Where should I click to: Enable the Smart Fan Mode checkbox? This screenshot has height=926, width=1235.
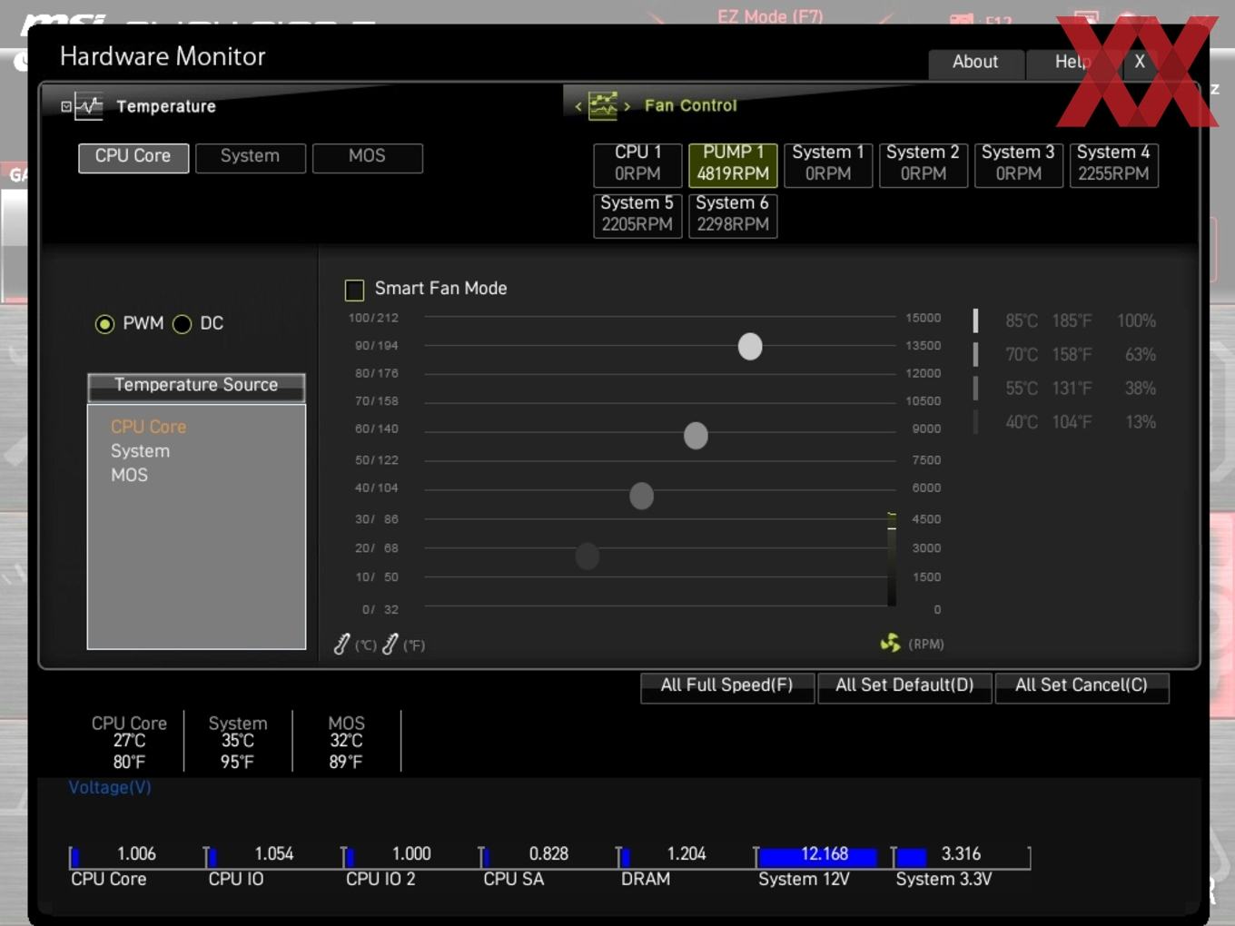click(354, 290)
